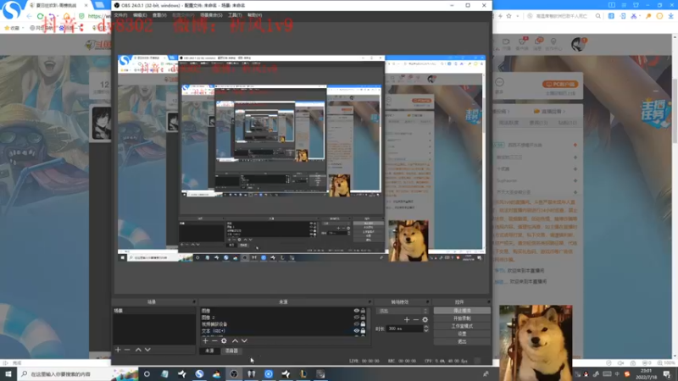Remove transition with the minus icon
The width and height of the screenshot is (678, 381).
tap(416, 320)
